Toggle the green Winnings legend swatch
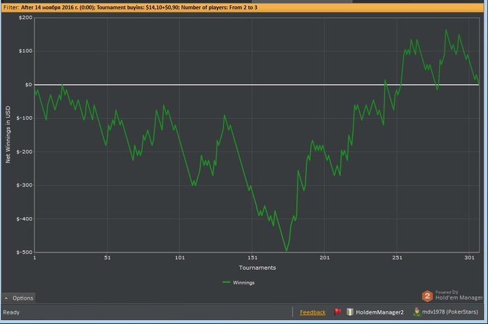This screenshot has width=488, height=324. pyautogui.click(x=227, y=282)
